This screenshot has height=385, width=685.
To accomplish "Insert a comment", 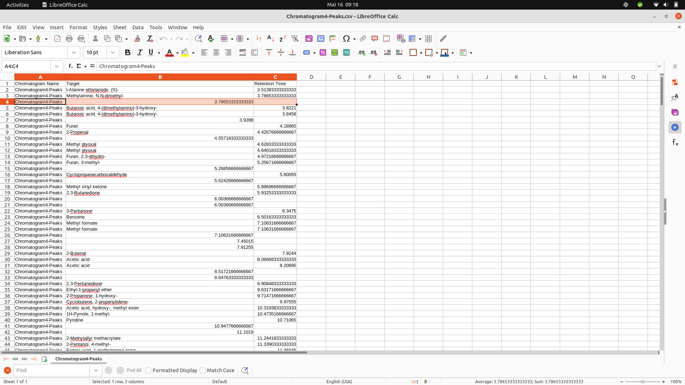I will 374,38.
